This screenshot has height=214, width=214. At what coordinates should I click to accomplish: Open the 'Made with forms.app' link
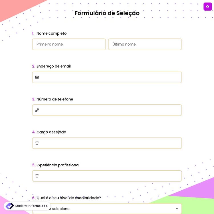point(31,206)
